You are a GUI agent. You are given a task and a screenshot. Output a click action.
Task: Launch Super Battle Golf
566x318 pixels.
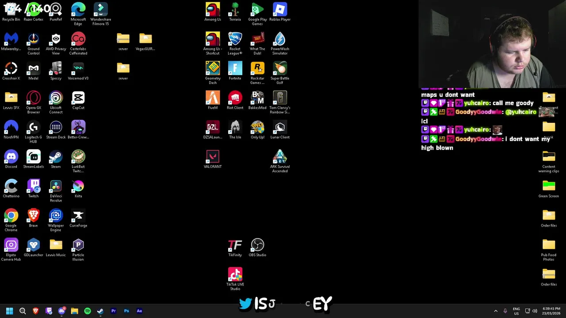coord(280,73)
